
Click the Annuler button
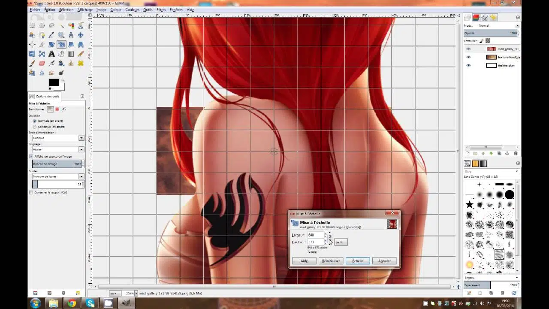pos(384,261)
